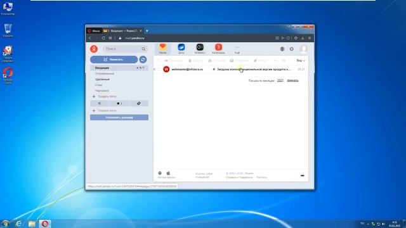406x228 pixels.
Task: Add page to bookmarks heart icon
Action: 288,38
